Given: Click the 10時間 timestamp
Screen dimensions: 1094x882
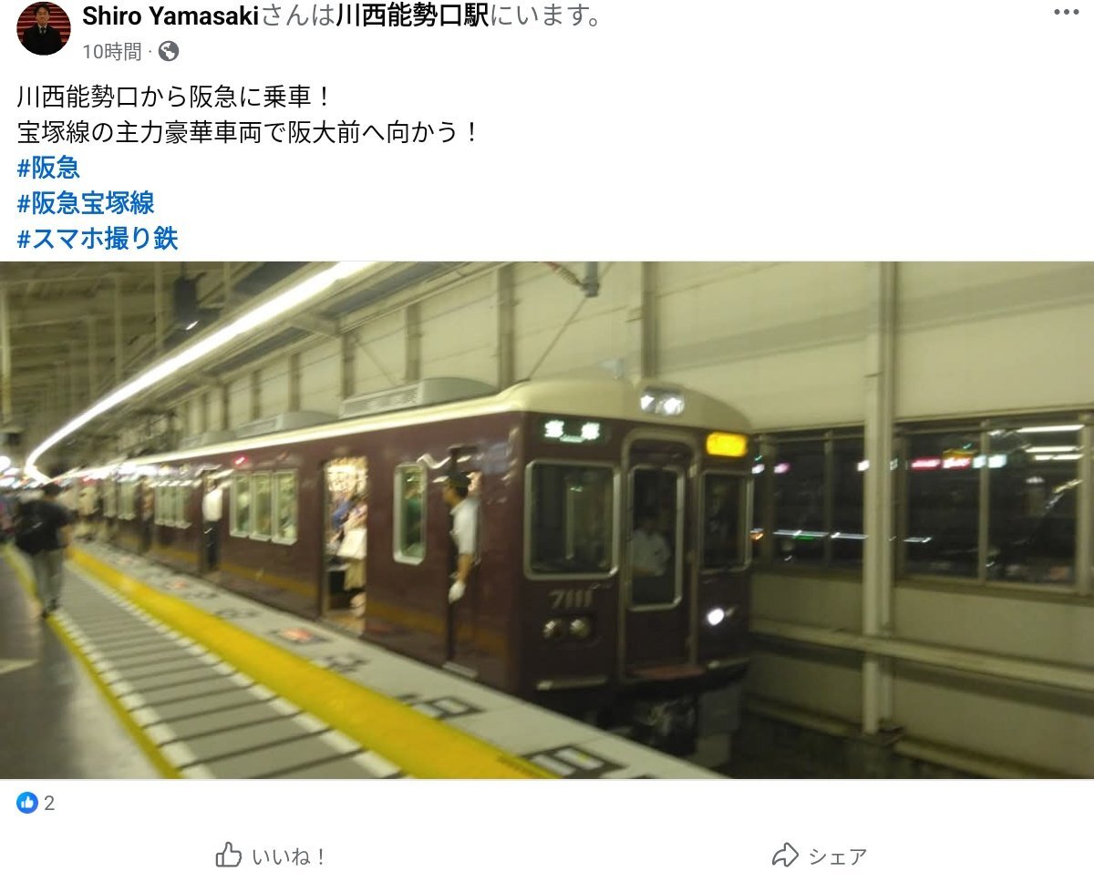Looking at the screenshot, I should [x=112, y=51].
